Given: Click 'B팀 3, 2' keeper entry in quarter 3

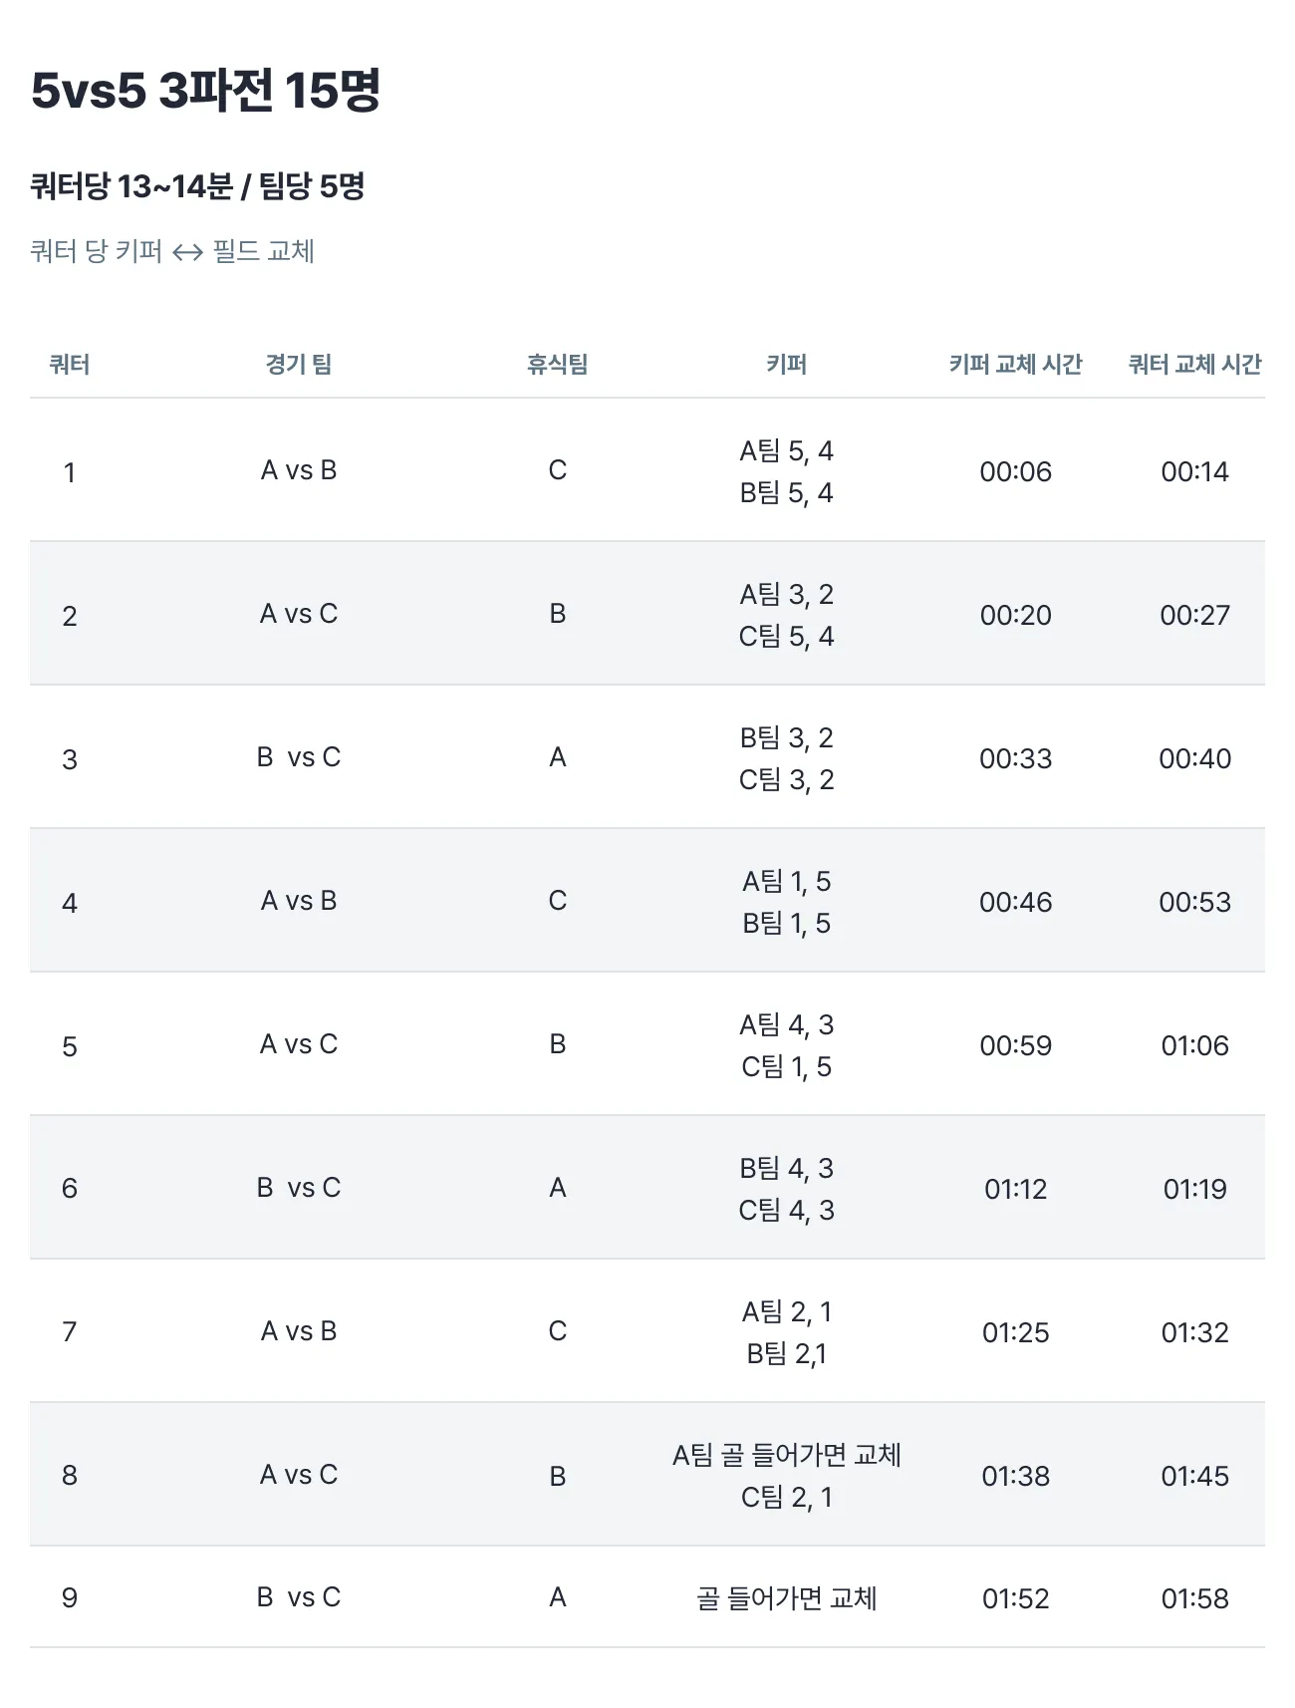Looking at the screenshot, I should [786, 737].
